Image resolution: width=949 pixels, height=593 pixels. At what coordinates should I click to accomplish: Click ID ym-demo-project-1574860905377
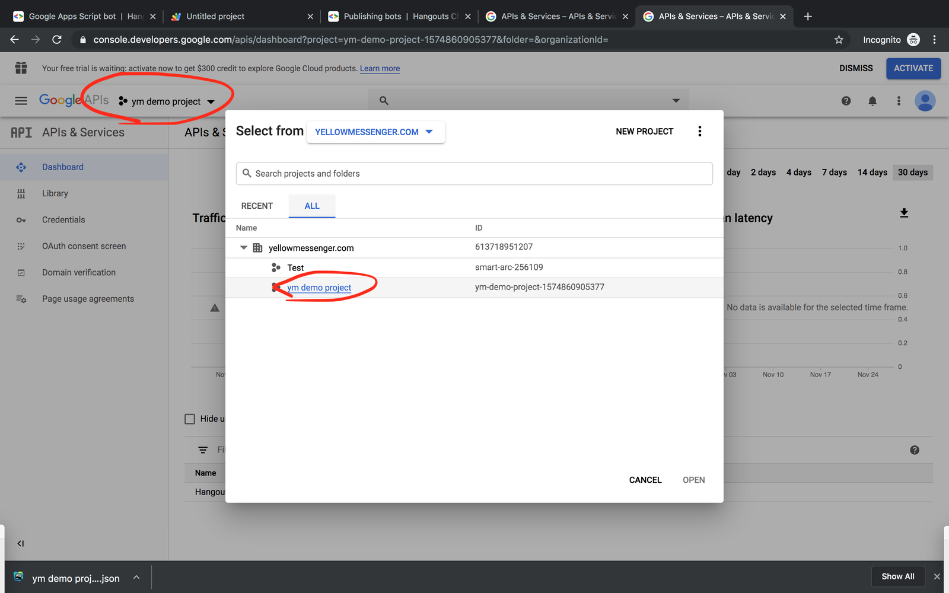tap(540, 287)
